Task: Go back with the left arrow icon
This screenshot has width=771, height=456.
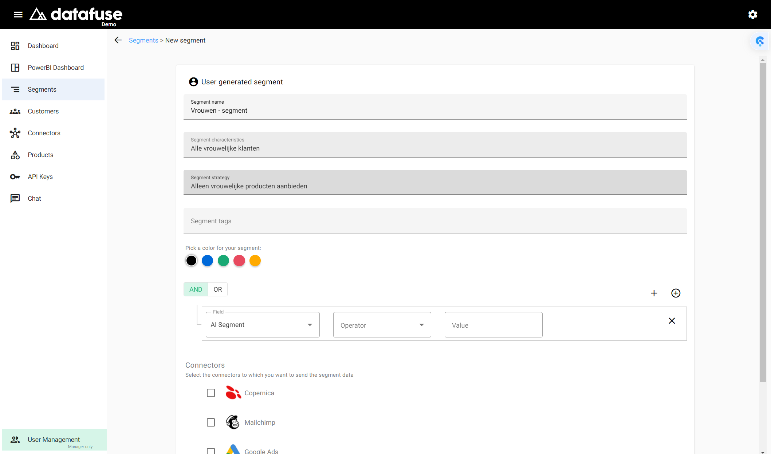Action: pyautogui.click(x=118, y=40)
